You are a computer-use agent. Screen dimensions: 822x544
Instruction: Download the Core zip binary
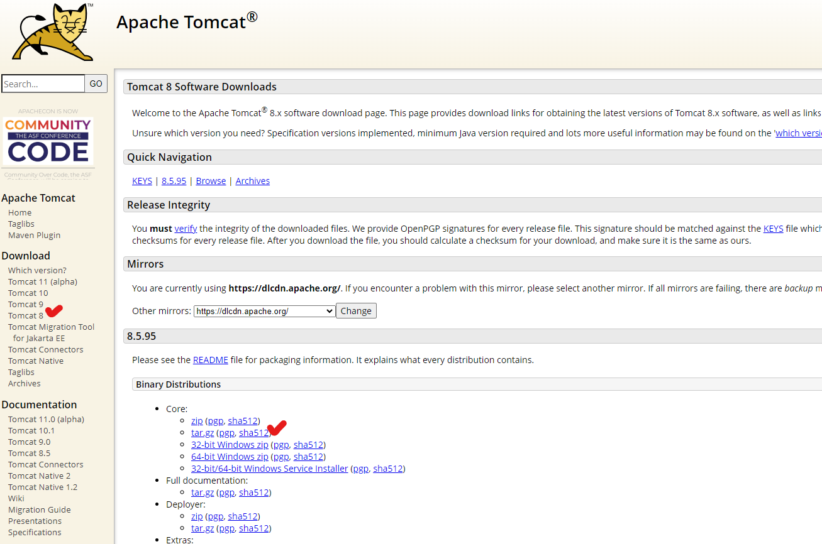(197, 421)
